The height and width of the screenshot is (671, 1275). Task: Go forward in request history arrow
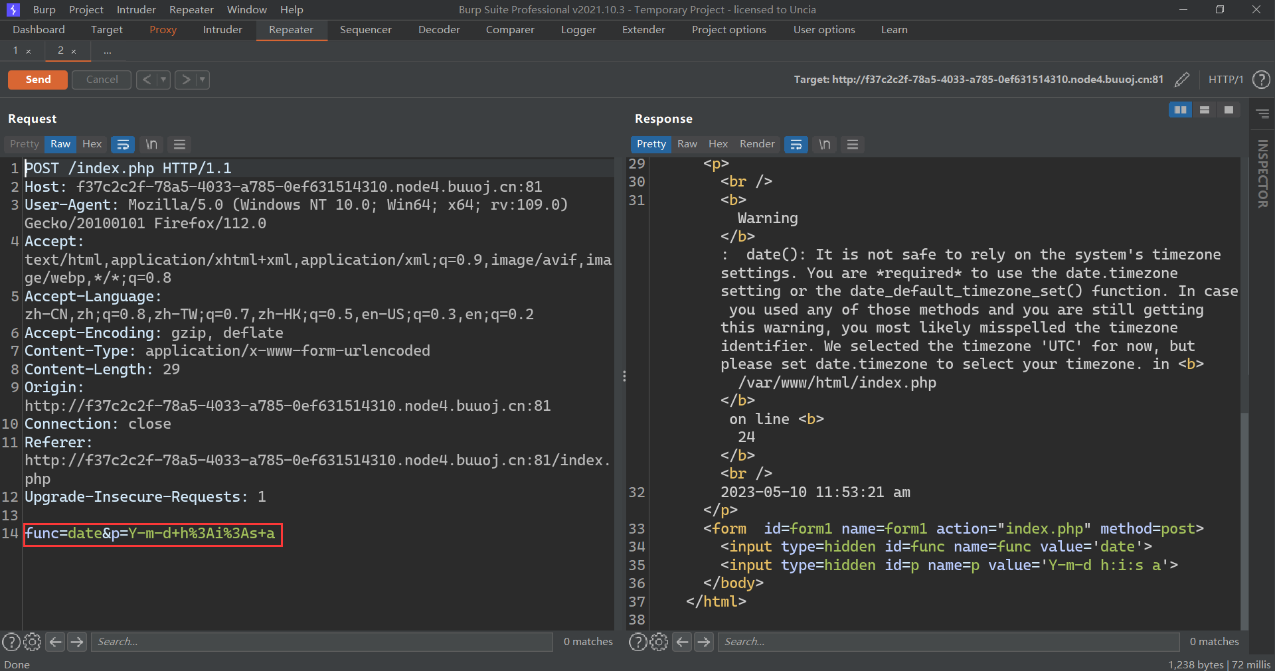185,80
